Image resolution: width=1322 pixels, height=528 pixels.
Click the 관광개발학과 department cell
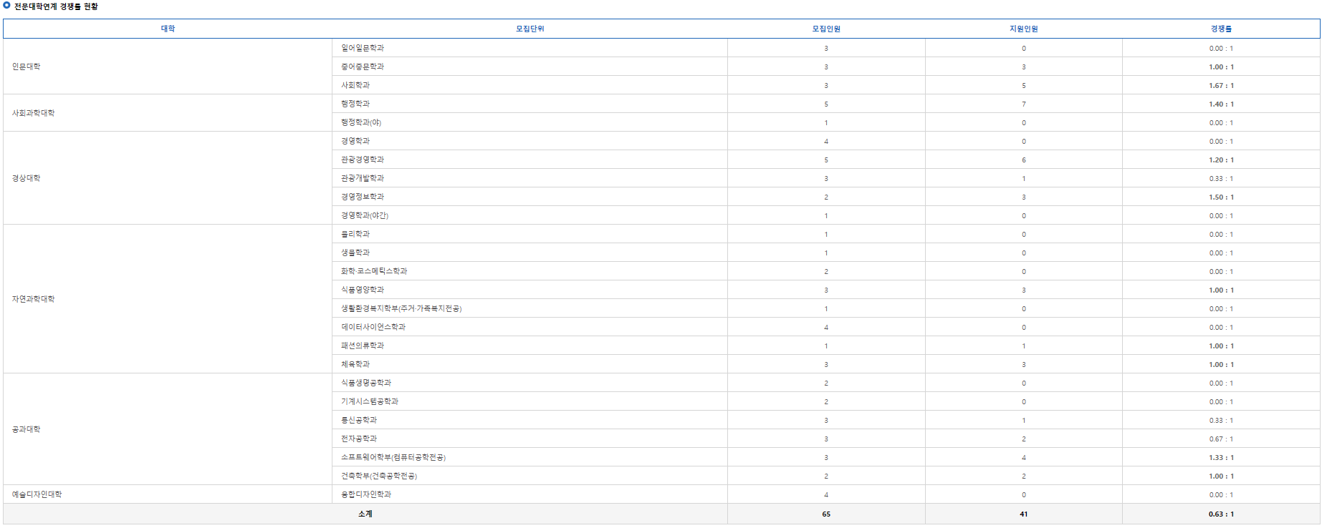530,178
